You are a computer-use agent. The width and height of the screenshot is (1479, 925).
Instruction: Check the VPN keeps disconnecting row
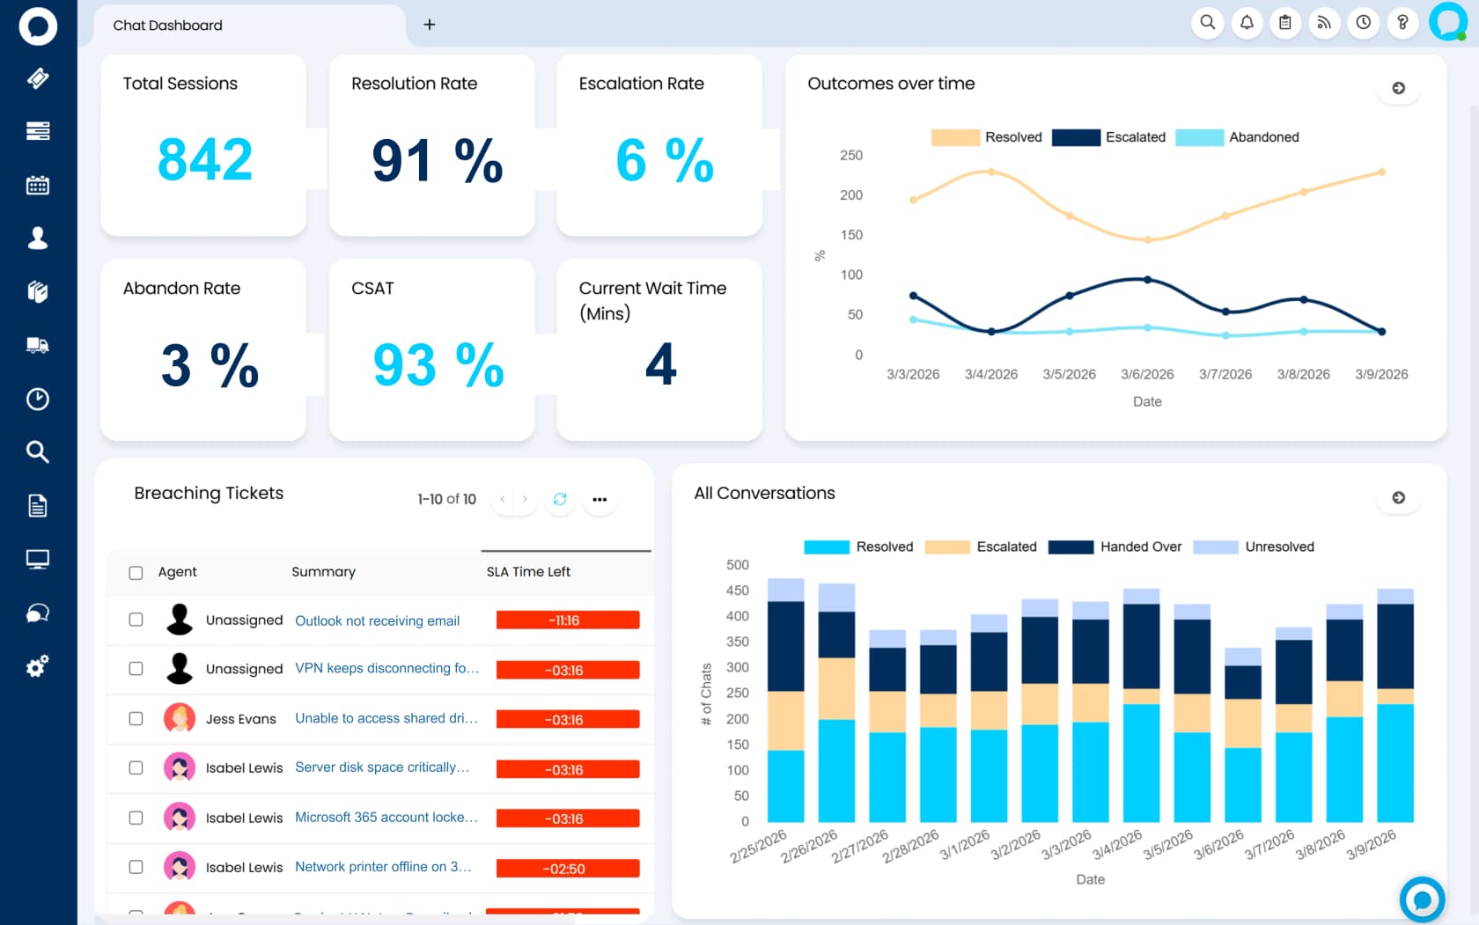pyautogui.click(x=136, y=669)
